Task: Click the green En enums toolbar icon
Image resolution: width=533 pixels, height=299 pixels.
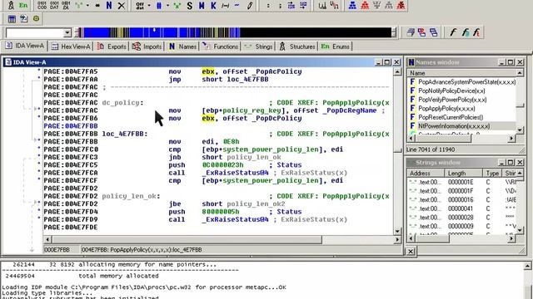Action: 23,5
